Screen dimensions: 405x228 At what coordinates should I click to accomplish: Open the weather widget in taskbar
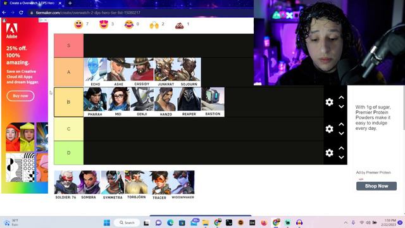point(11,222)
